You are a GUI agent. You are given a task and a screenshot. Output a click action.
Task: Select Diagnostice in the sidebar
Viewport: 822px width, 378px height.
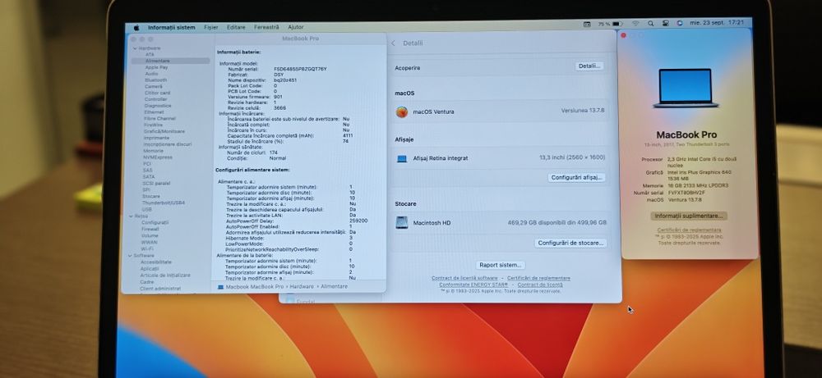pyautogui.click(x=157, y=106)
